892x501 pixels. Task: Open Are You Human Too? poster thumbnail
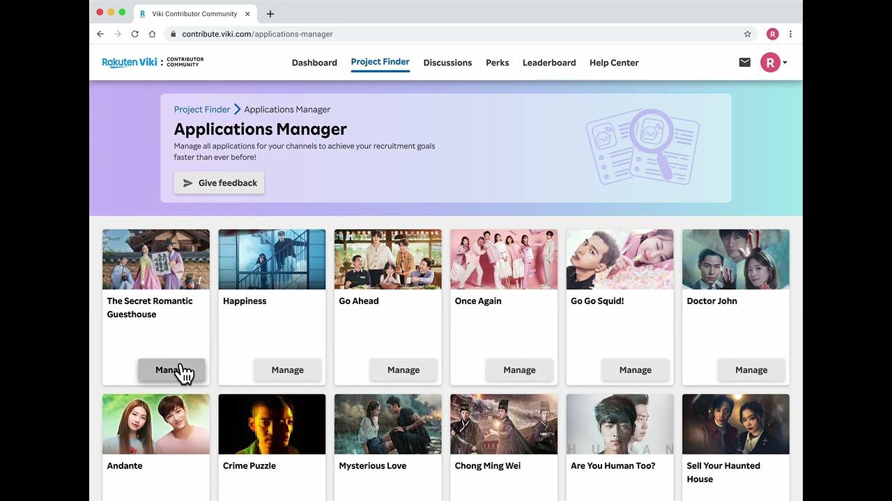[x=620, y=424]
